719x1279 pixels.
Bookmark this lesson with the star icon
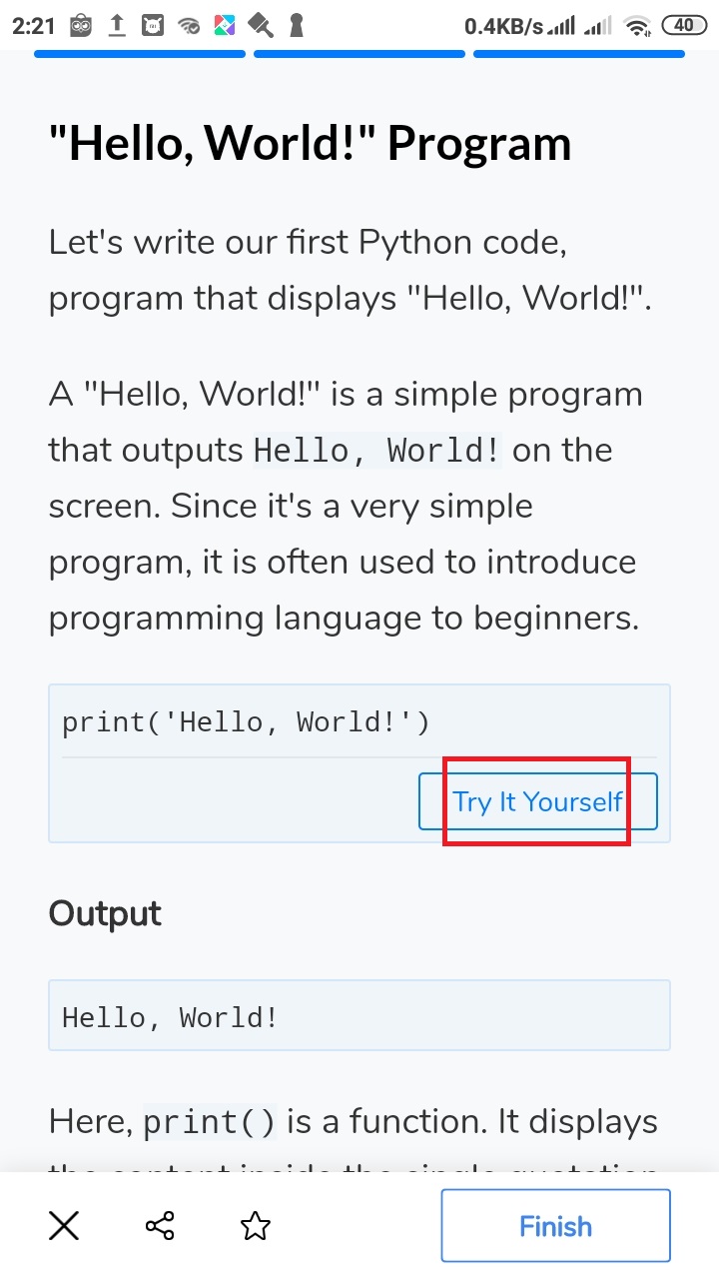pos(255,1225)
